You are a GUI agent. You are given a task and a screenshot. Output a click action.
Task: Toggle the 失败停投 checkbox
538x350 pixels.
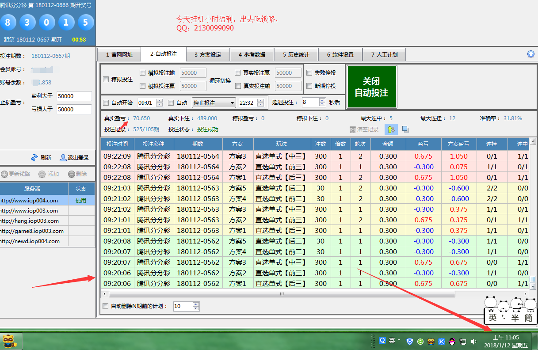tap(309, 73)
